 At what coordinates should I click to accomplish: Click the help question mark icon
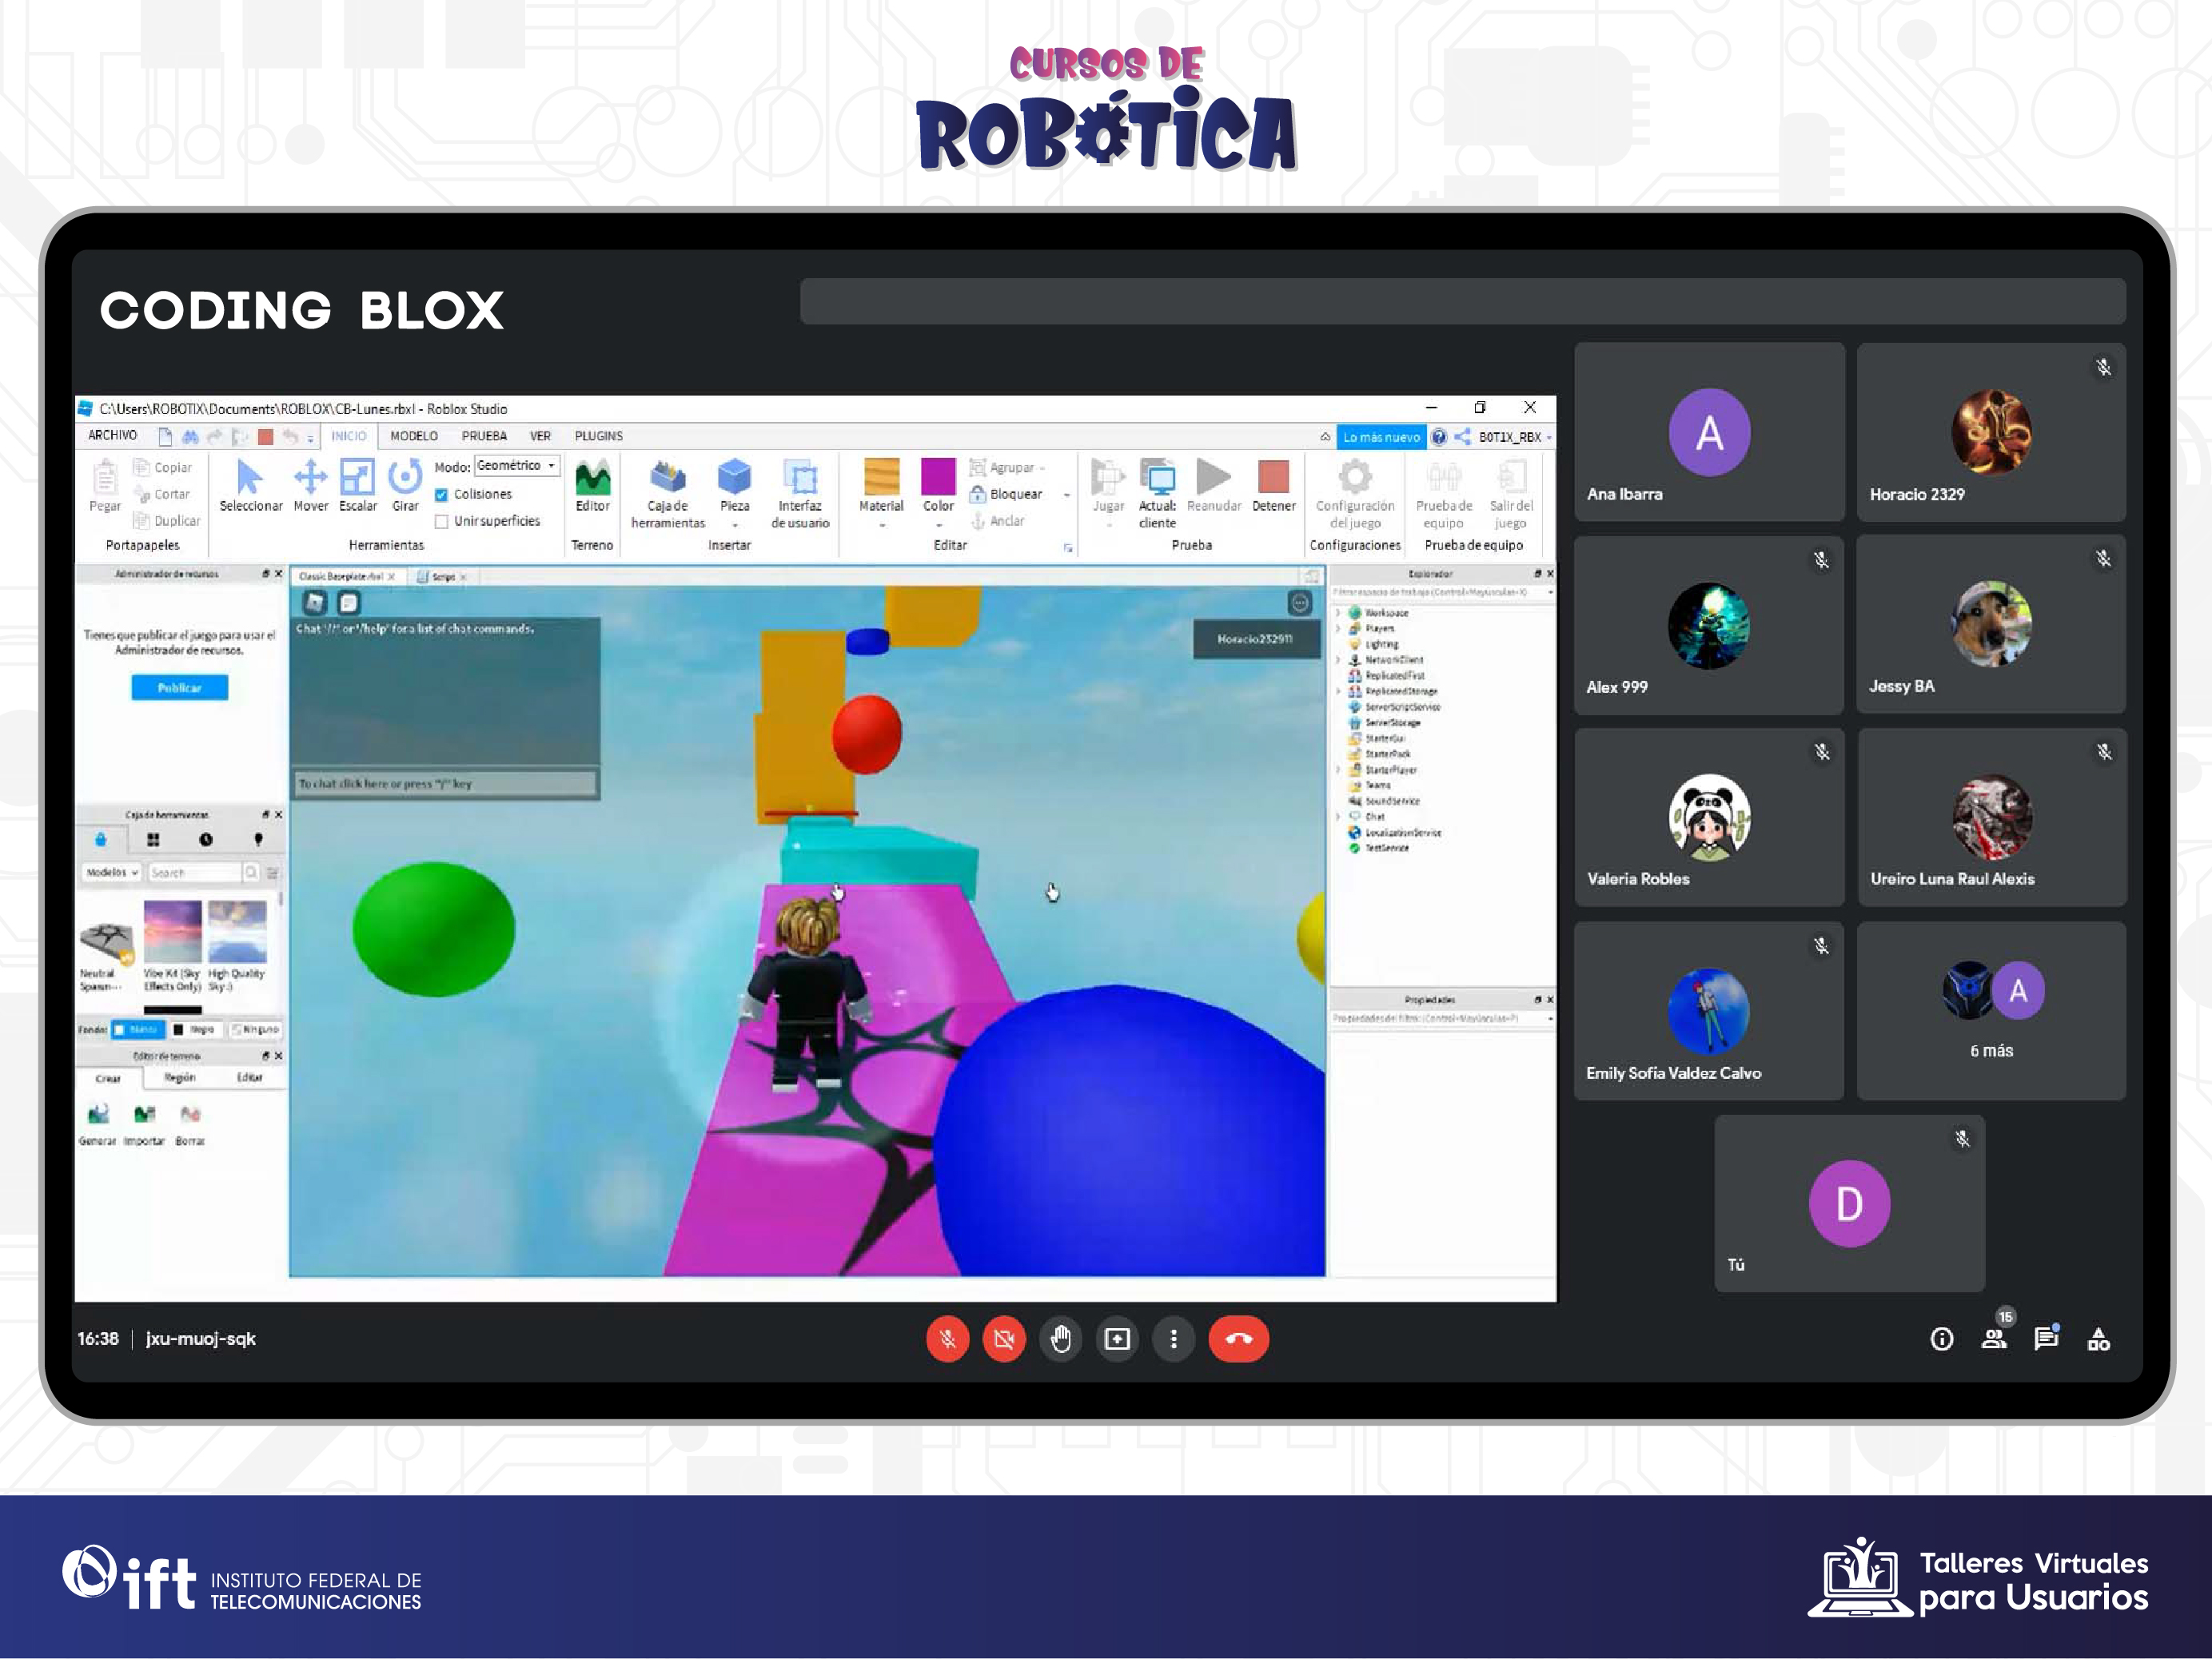pos(1438,437)
